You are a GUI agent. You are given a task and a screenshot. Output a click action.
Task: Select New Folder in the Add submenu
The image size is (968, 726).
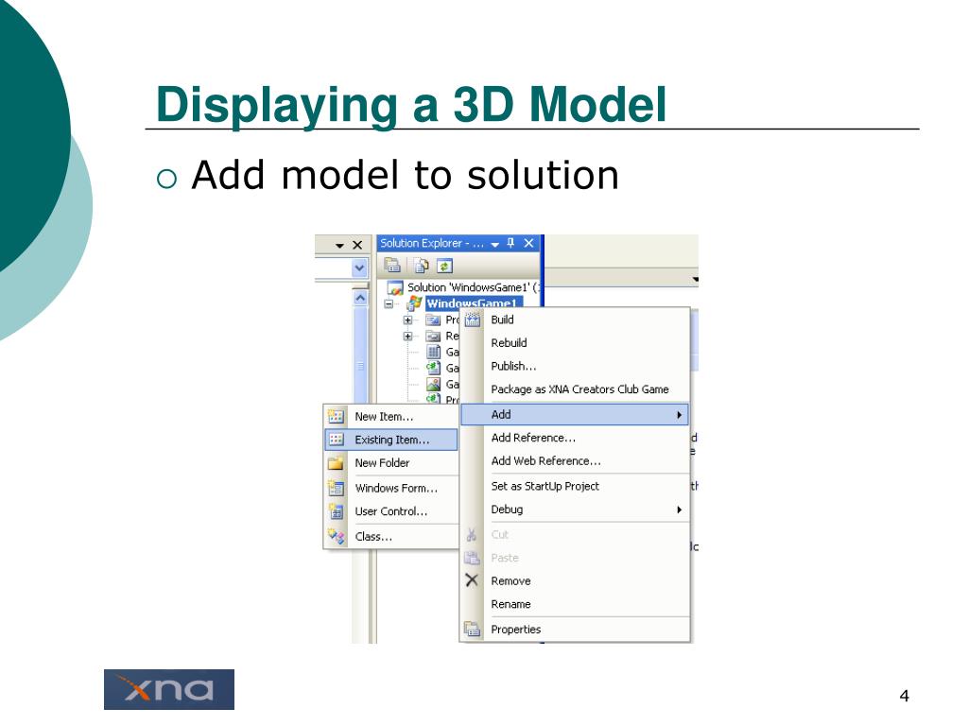coord(391,463)
